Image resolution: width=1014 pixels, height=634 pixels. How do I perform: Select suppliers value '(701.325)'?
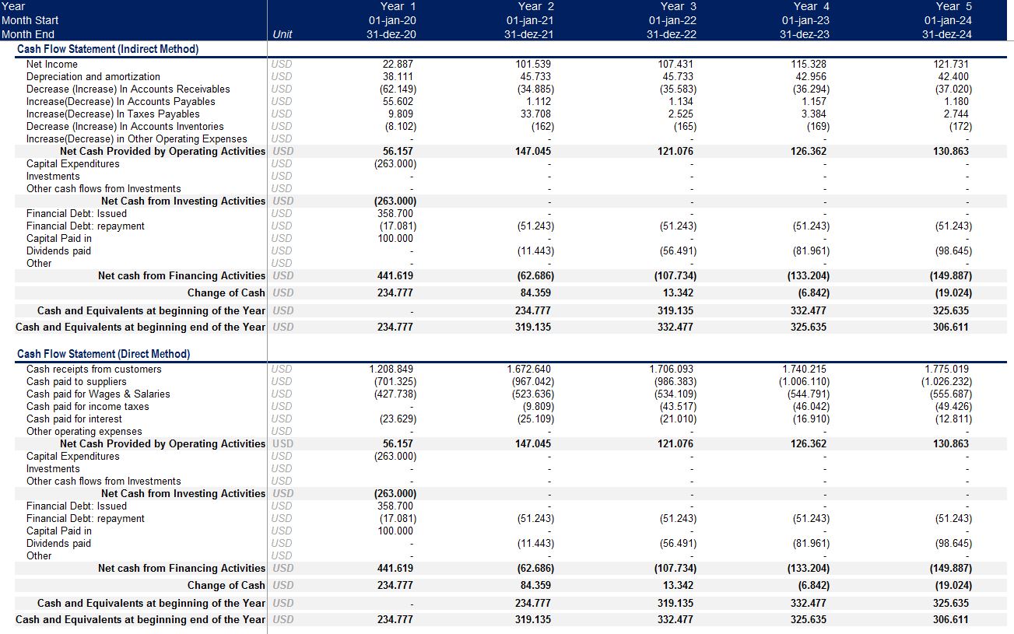coord(395,381)
